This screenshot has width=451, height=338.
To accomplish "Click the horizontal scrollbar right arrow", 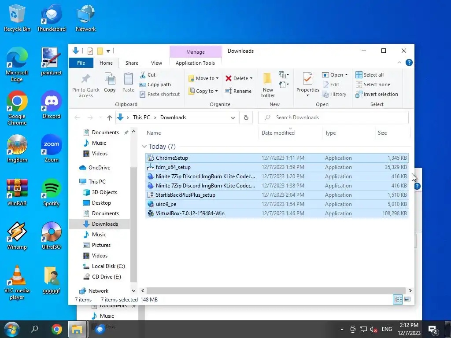I will coord(410,290).
